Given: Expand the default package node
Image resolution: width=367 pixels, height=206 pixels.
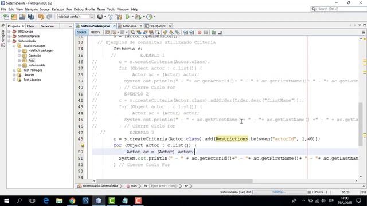Looking at the screenshot, I should click(19, 51).
